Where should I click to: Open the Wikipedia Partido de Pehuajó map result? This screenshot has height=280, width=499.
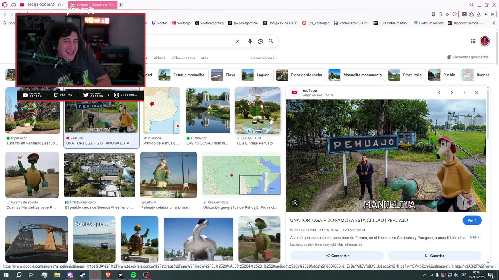coord(161,111)
